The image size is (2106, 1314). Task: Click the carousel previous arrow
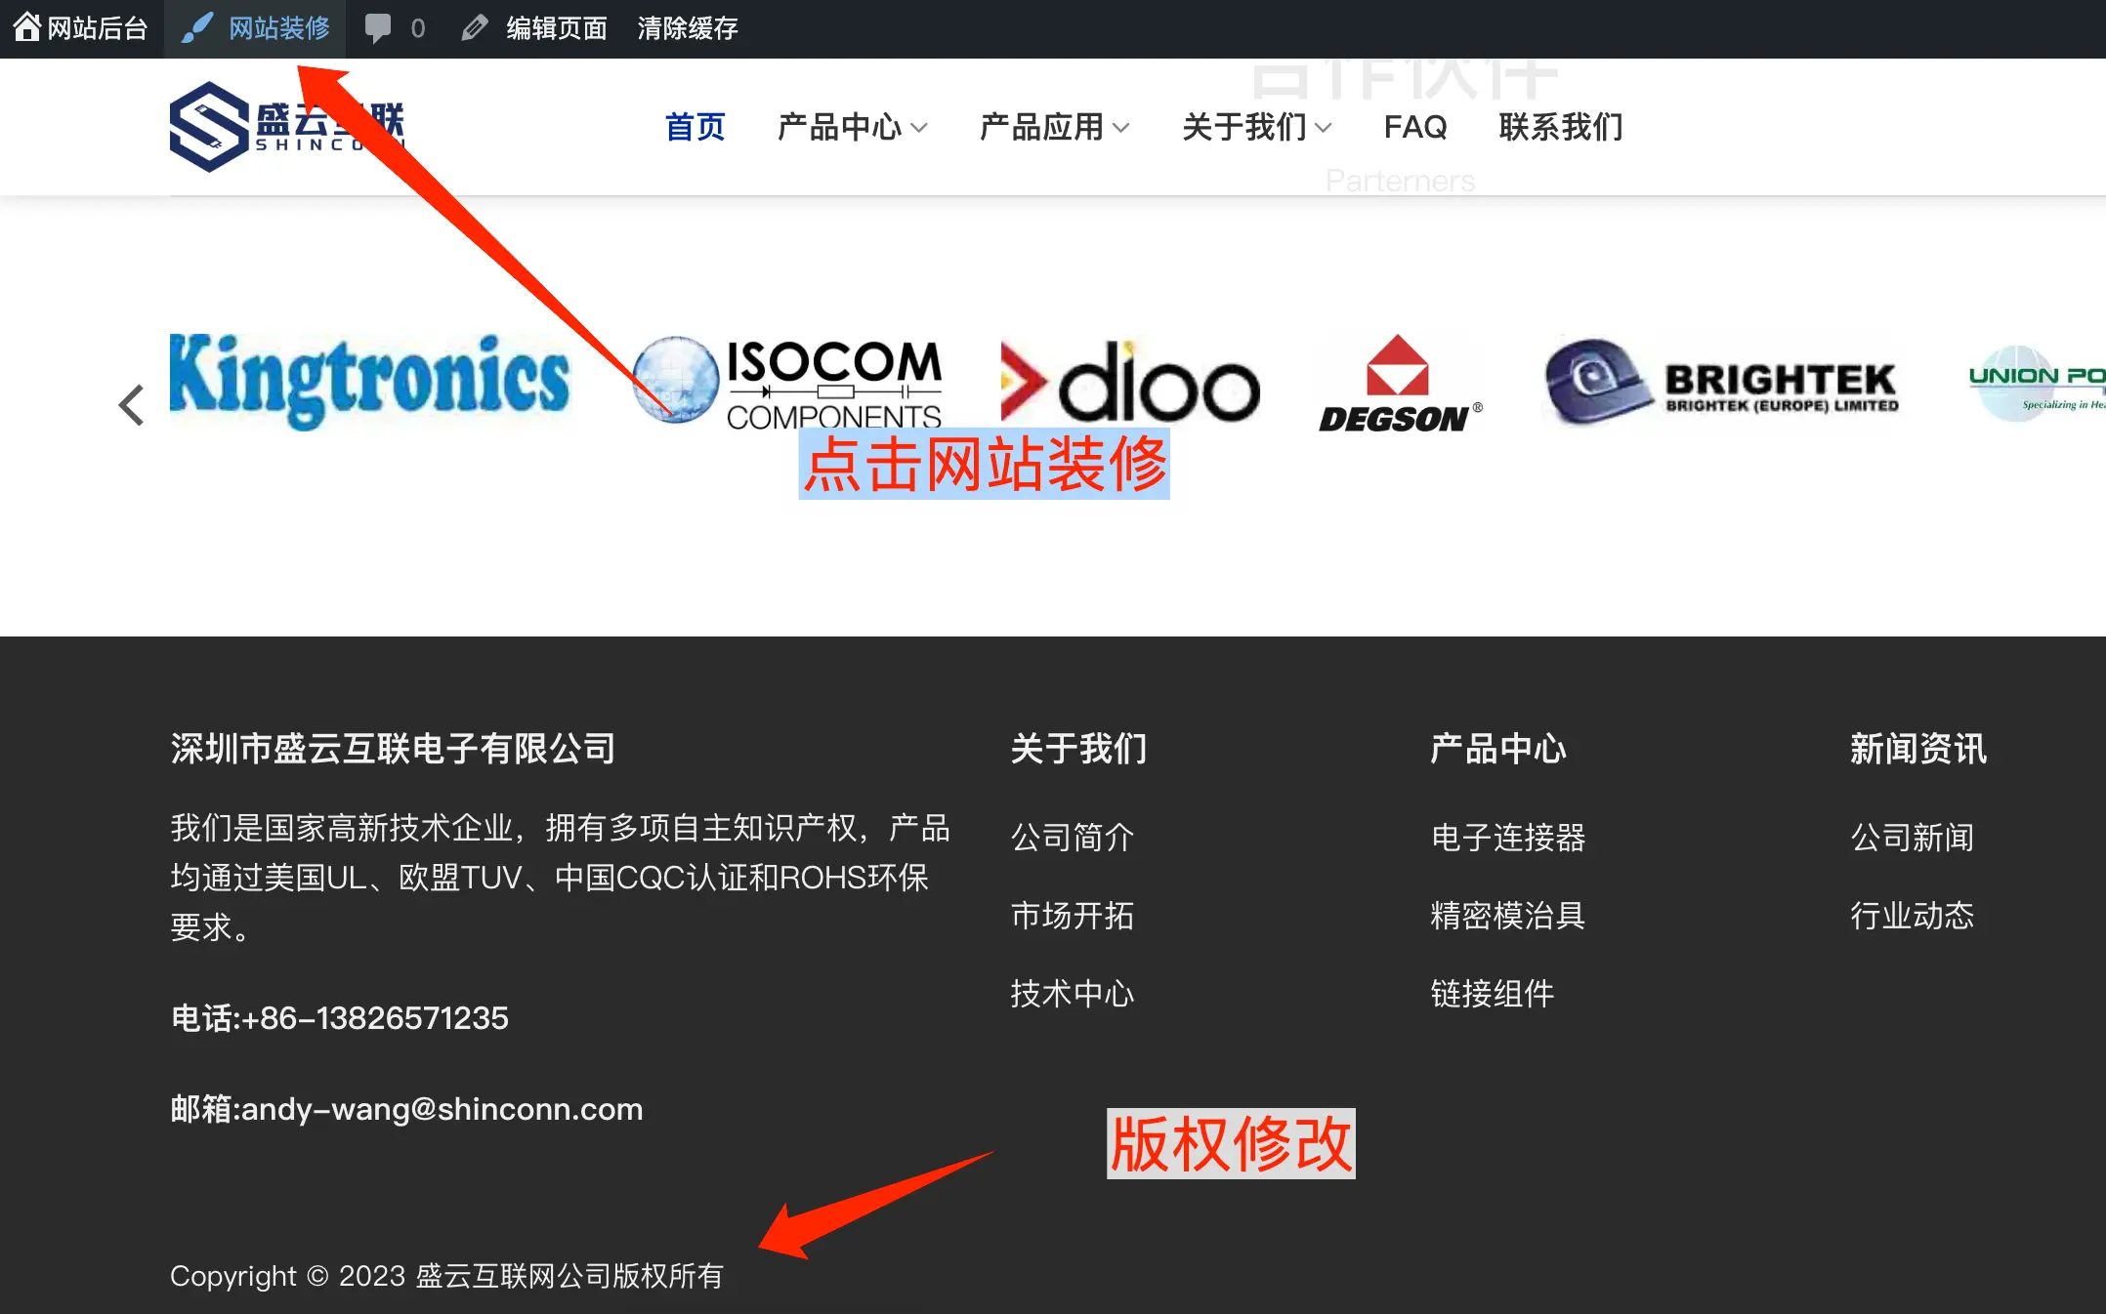pyautogui.click(x=132, y=404)
